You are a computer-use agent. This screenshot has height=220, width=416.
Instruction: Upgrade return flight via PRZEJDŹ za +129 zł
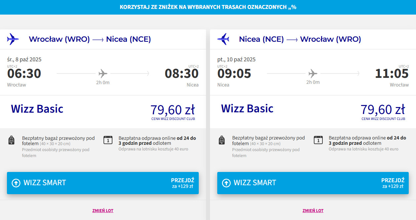pyautogui.click(x=393, y=183)
